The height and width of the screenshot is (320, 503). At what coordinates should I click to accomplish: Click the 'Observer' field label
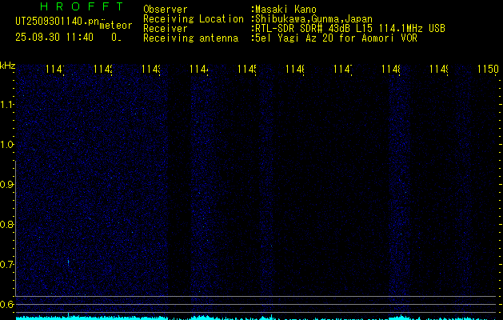(166, 10)
